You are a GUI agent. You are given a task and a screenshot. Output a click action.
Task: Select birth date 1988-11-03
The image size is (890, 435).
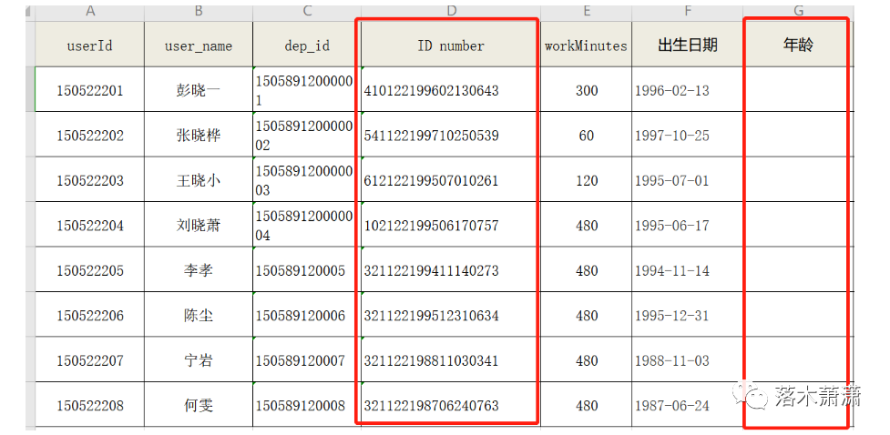click(688, 359)
